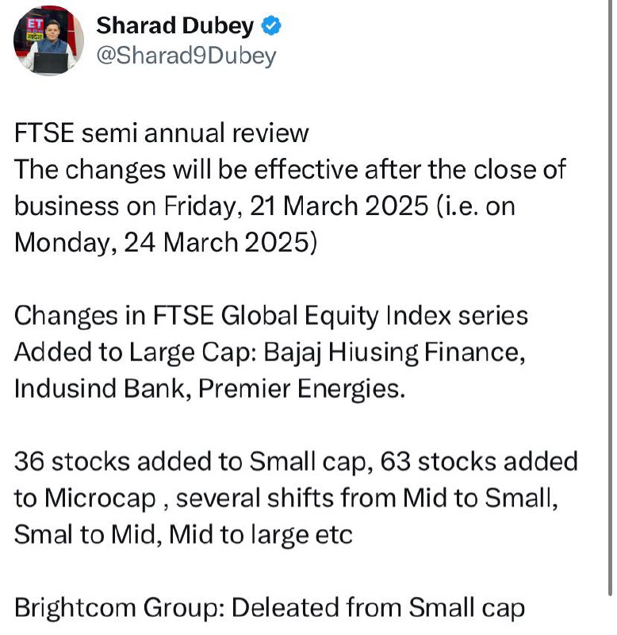Click the 'Premier Energies' mention
Viewport: 617px width, 635px height.
(299, 389)
